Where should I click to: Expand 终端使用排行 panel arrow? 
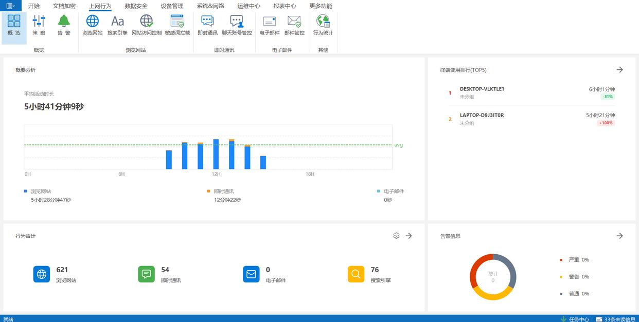point(619,70)
